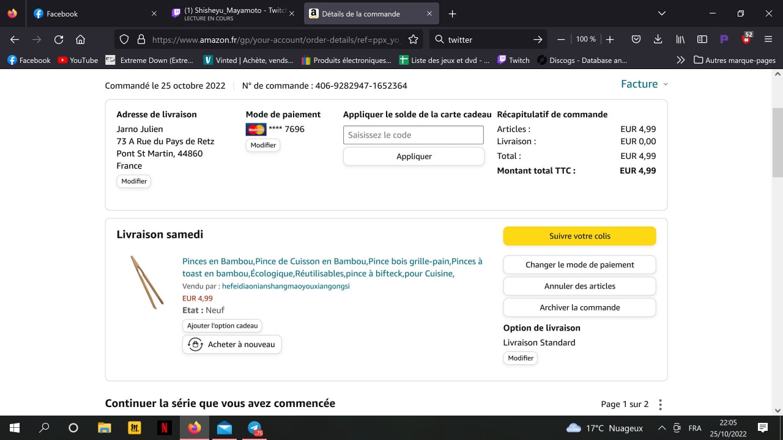Screen dimensions: 783x440
Task: Click Annuler des articles button
Action: [x=579, y=286]
